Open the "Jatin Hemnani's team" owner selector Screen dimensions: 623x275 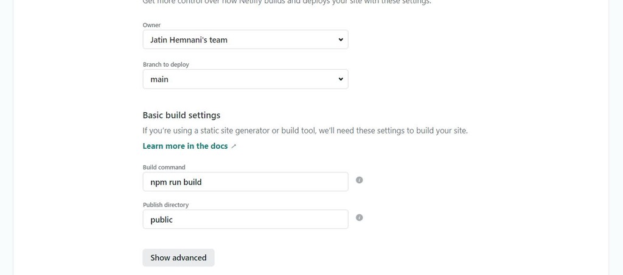coord(245,40)
